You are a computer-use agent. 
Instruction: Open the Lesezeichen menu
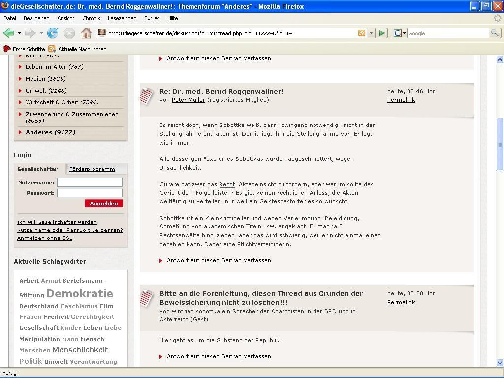[x=122, y=18]
